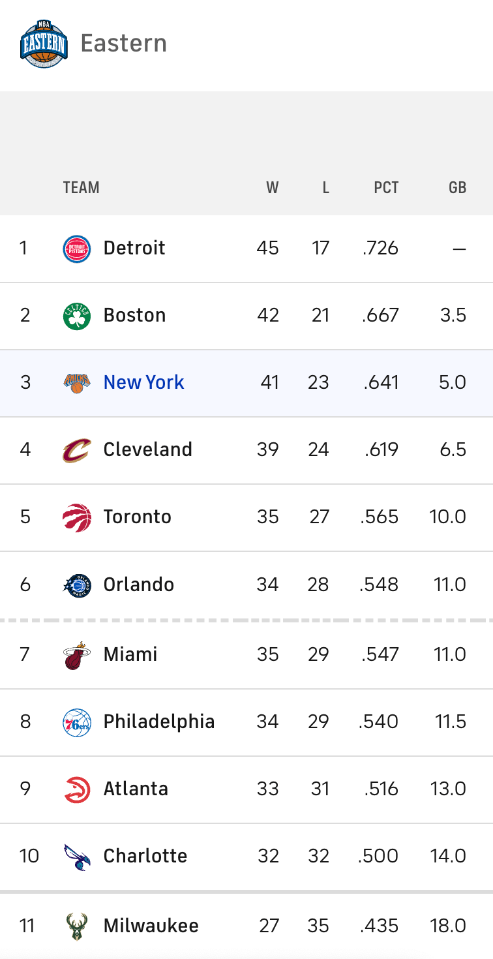This screenshot has width=493, height=959.
Task: Click the Miami Heat logo
Action: point(77,655)
